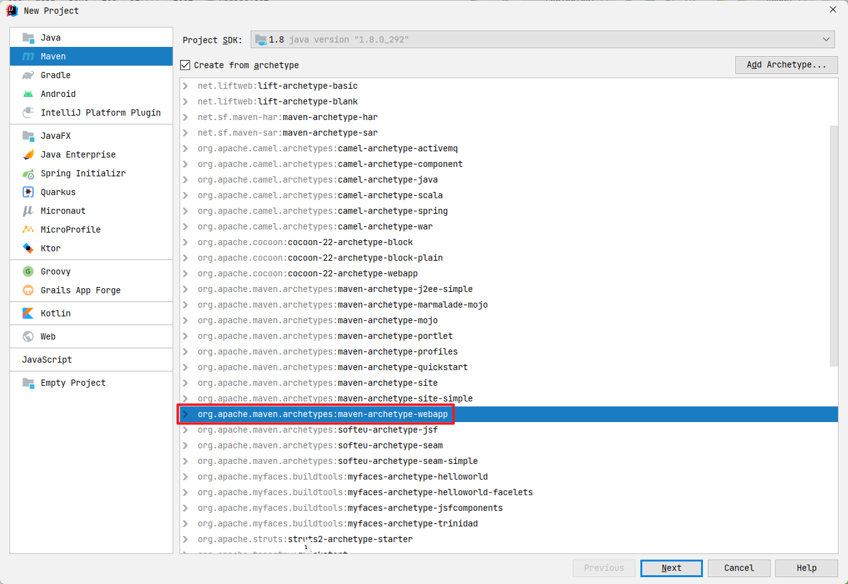
Task: Expand the maven-archetype-har node
Action: (185, 117)
